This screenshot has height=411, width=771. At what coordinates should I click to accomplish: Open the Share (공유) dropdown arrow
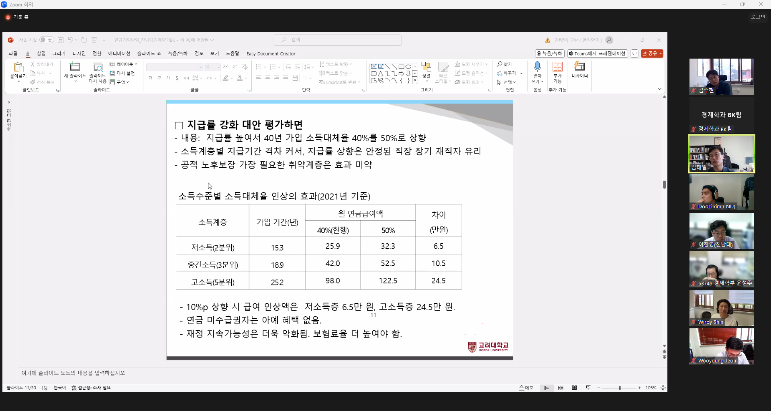click(x=661, y=54)
